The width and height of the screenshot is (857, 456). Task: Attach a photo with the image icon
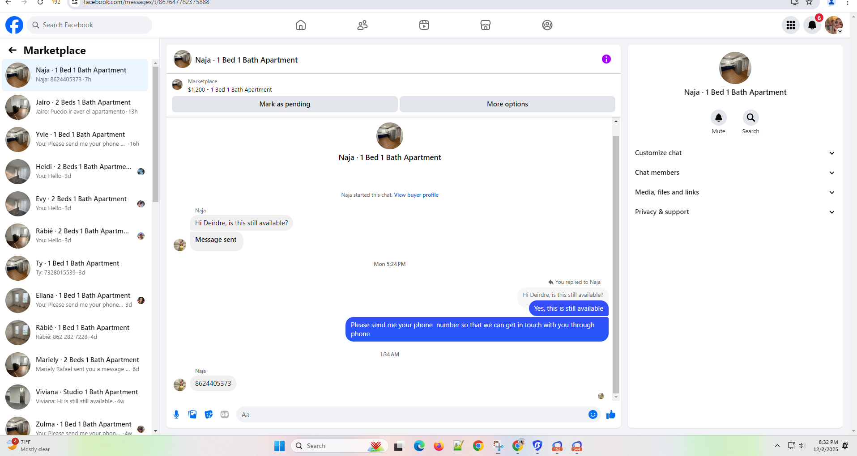tap(192, 414)
